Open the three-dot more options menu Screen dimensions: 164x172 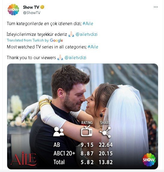tap(156, 7)
